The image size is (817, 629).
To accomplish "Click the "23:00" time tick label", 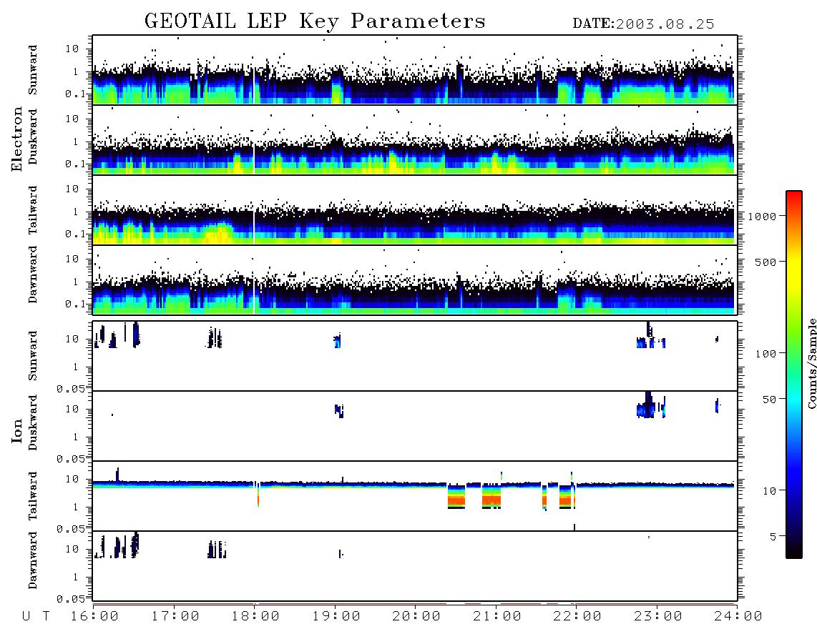I will [x=658, y=616].
